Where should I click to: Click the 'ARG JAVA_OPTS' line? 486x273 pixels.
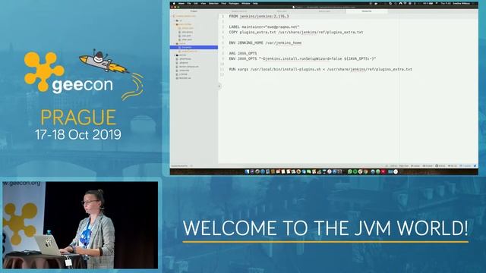243,53
